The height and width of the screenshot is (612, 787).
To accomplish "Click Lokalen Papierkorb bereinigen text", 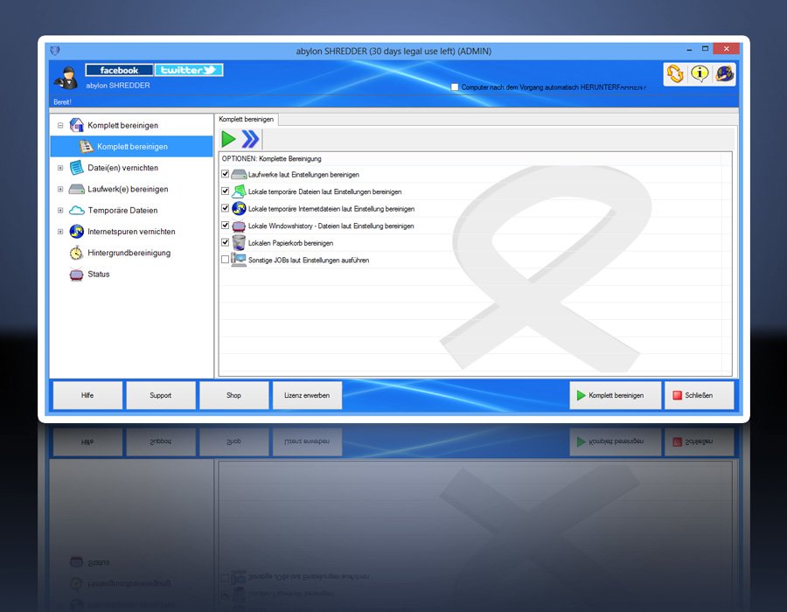I will pyautogui.click(x=290, y=243).
